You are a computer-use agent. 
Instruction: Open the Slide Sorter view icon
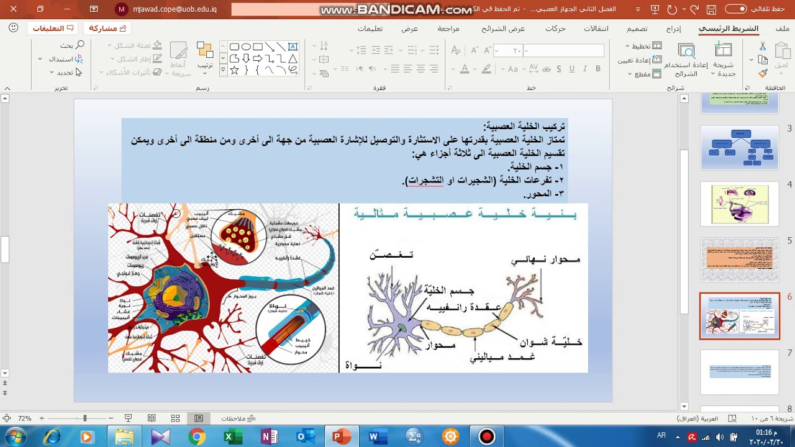pyautogui.click(x=175, y=418)
